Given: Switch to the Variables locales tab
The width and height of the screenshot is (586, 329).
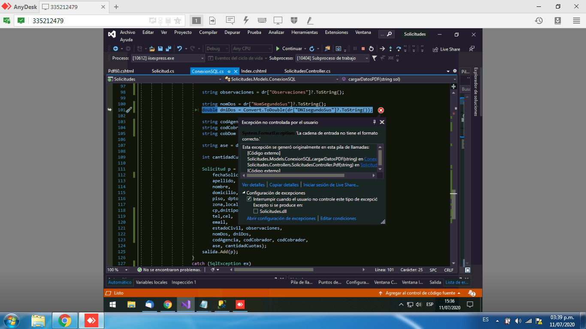Looking at the screenshot, I should 151,282.
